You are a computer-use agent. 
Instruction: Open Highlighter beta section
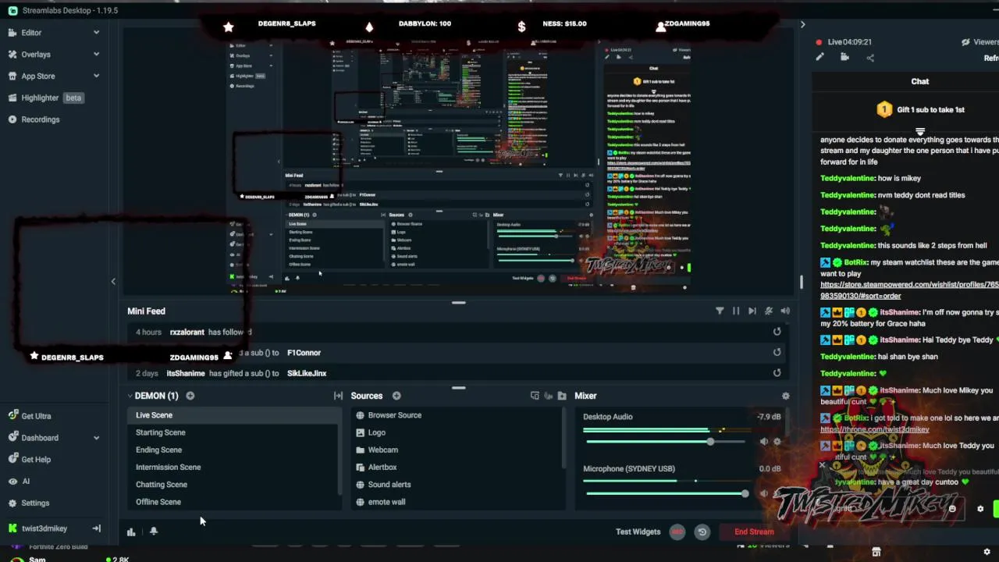46,98
